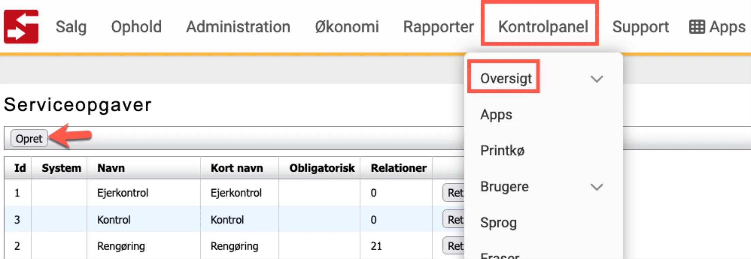Open the Ophold menu
This screenshot has height=259, width=751.
pos(136,27)
